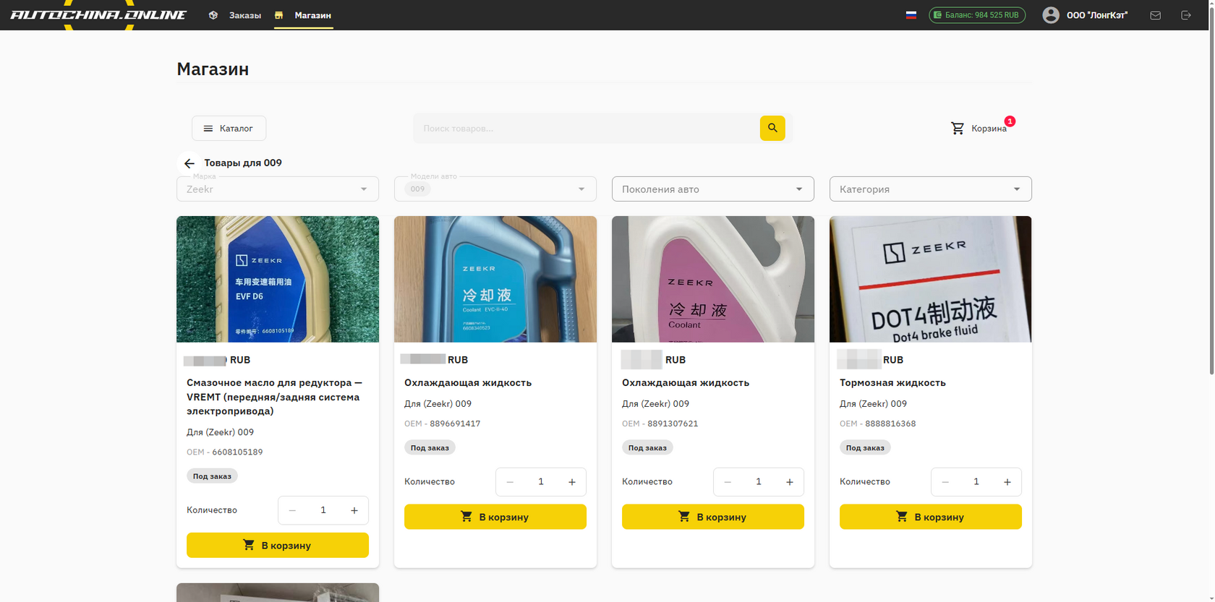Expand the Модели авто 009 dropdown

pos(495,189)
